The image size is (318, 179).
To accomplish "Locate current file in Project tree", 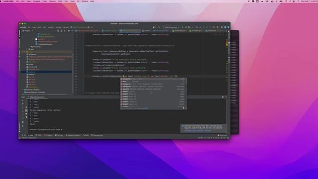I will click(x=58, y=31).
